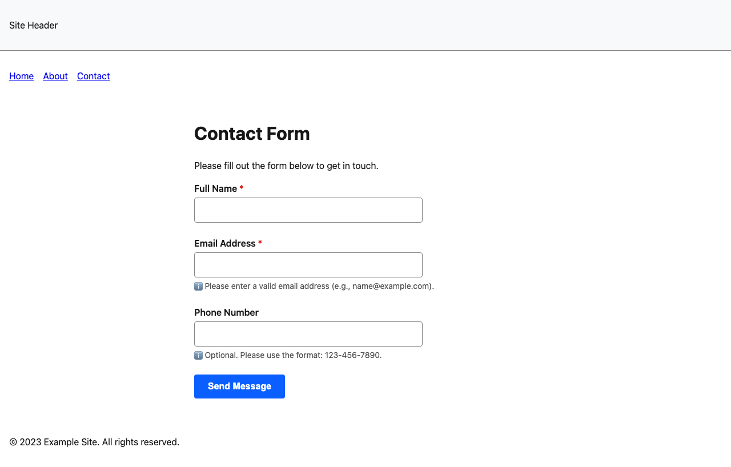The height and width of the screenshot is (467, 731).
Task: Click inside the Phone Number input field
Action: [308, 333]
